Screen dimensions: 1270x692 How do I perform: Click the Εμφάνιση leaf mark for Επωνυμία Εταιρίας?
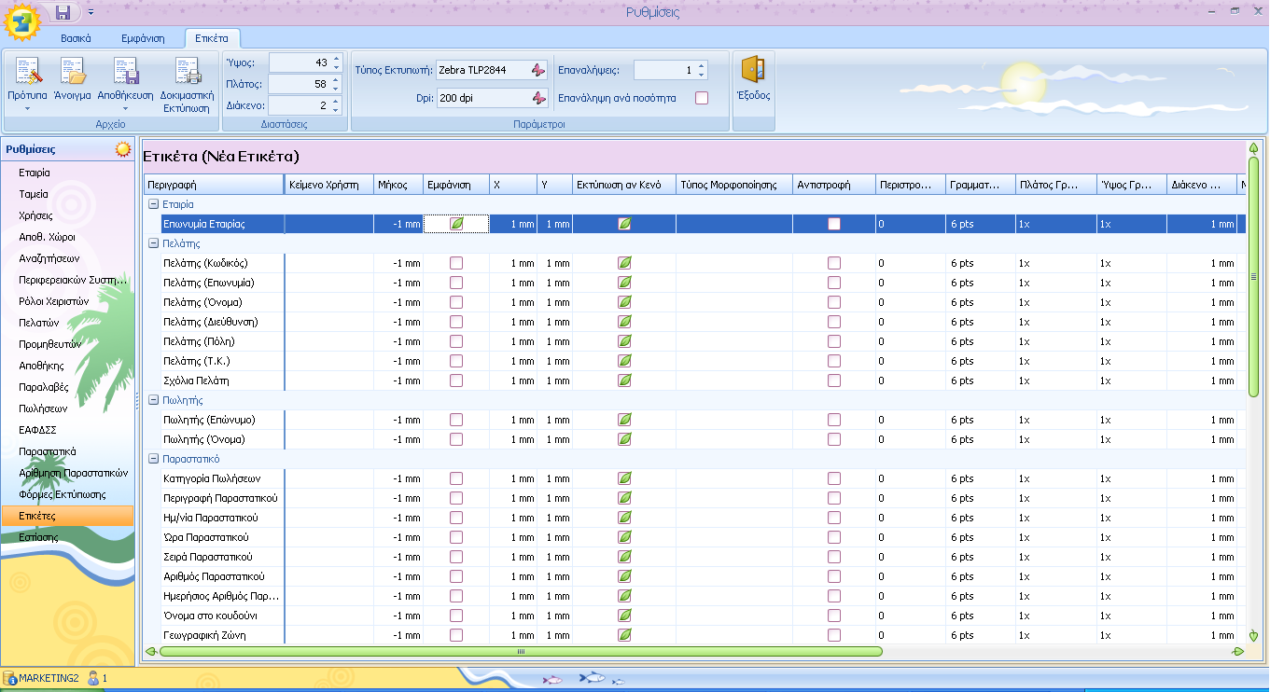pos(456,224)
